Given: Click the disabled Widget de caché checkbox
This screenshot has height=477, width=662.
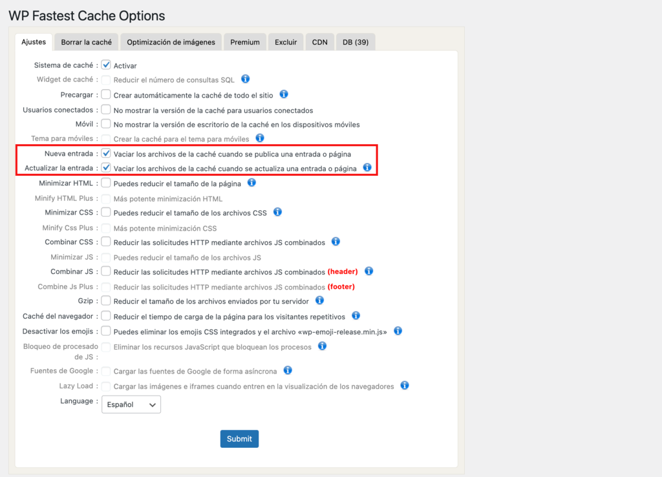Looking at the screenshot, I should coord(106,79).
